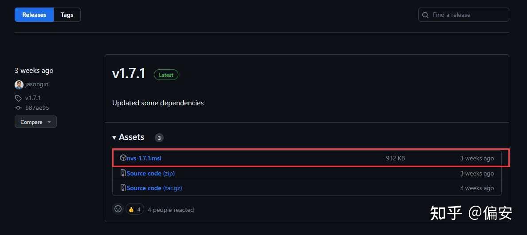Open the Compare dropdown

click(x=35, y=122)
